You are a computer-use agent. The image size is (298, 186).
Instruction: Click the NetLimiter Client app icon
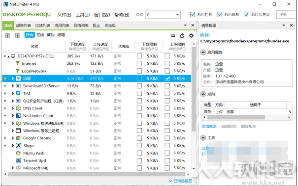pyautogui.click(x=18, y=116)
